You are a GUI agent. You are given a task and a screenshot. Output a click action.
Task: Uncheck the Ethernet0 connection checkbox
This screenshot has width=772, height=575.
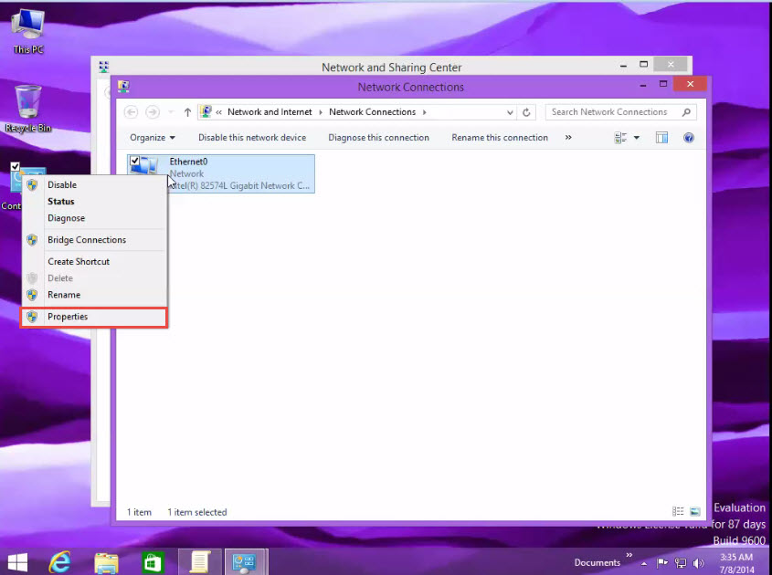point(134,160)
